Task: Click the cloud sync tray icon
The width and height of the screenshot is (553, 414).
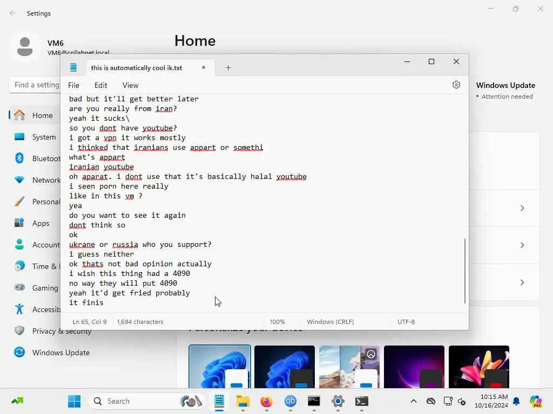Action: [x=430, y=401]
